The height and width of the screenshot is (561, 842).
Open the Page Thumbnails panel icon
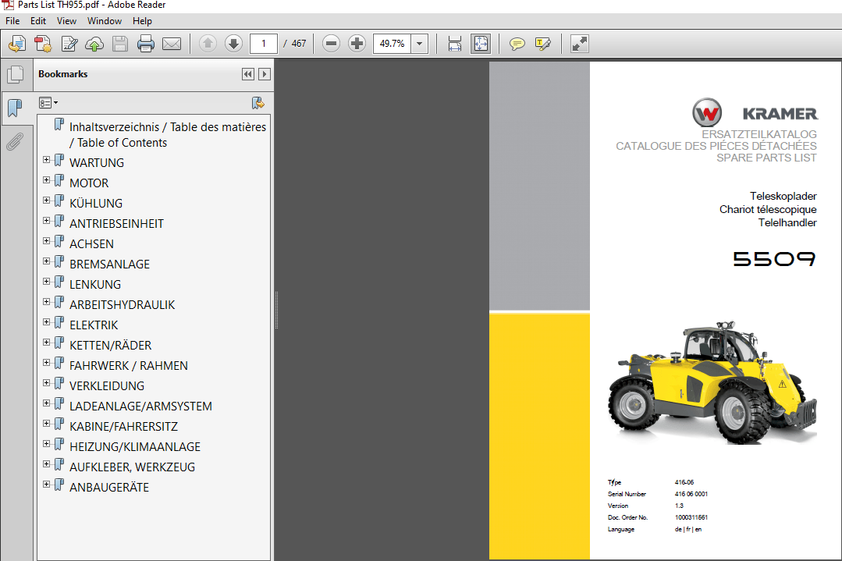(x=16, y=73)
